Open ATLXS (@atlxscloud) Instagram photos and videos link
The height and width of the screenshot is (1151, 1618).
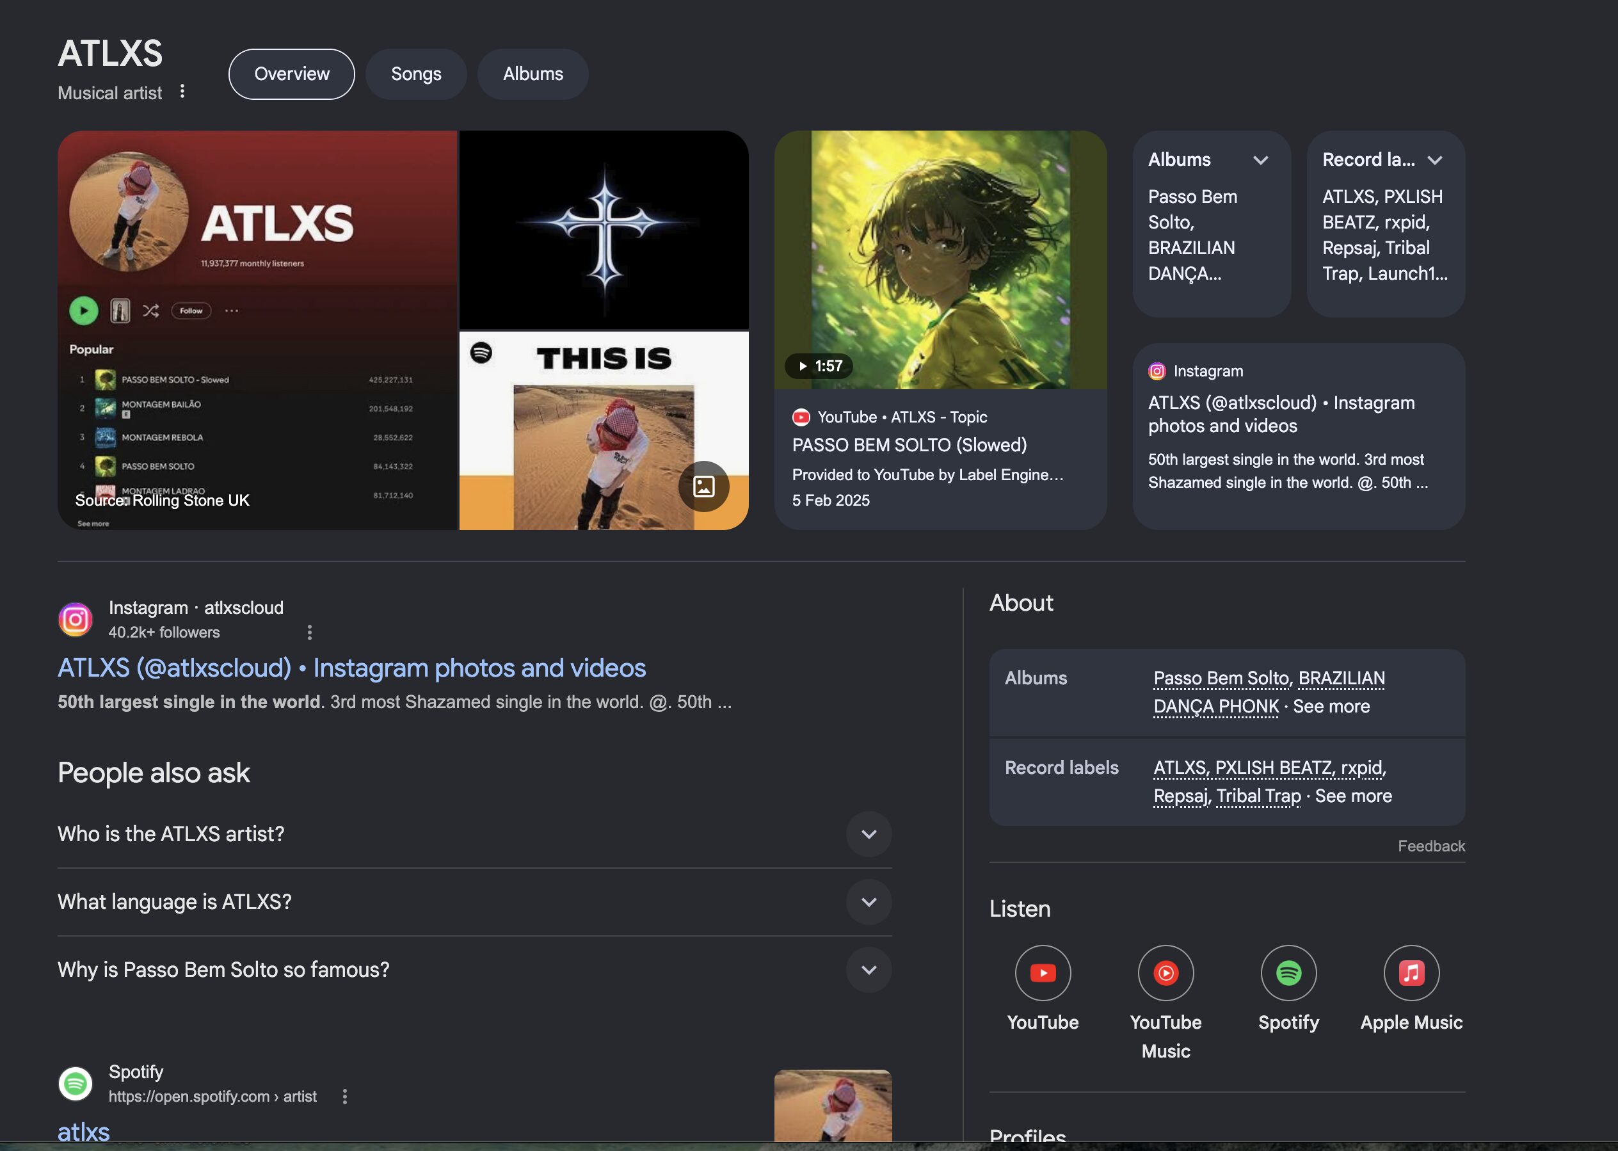point(351,668)
